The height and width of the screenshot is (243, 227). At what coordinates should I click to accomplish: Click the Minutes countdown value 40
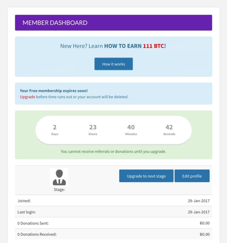[131, 127]
